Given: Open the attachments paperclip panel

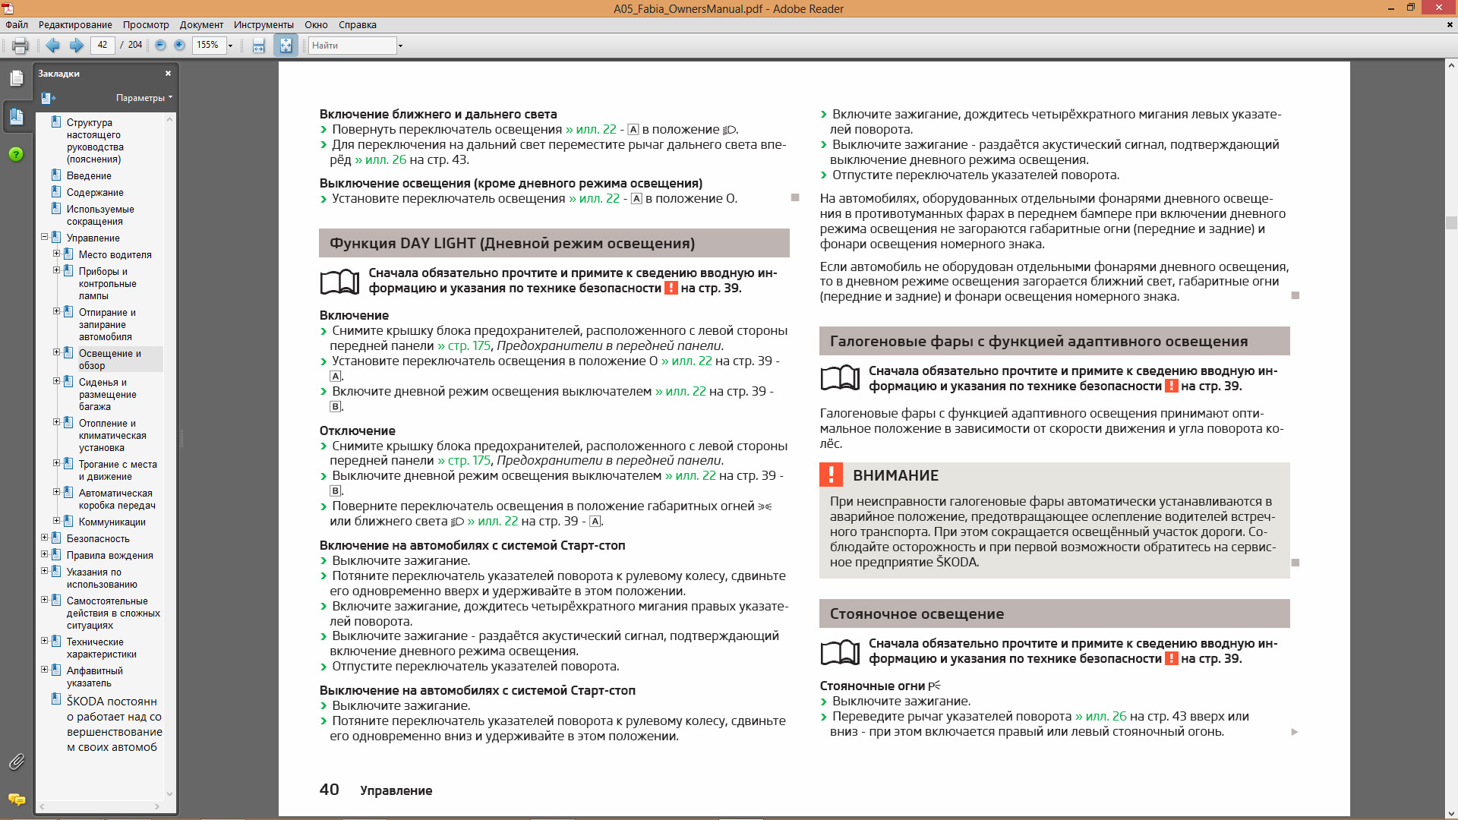Looking at the screenshot, I should [x=16, y=762].
